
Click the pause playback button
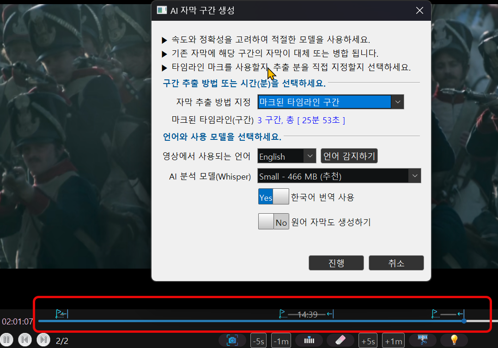[x=8, y=340]
